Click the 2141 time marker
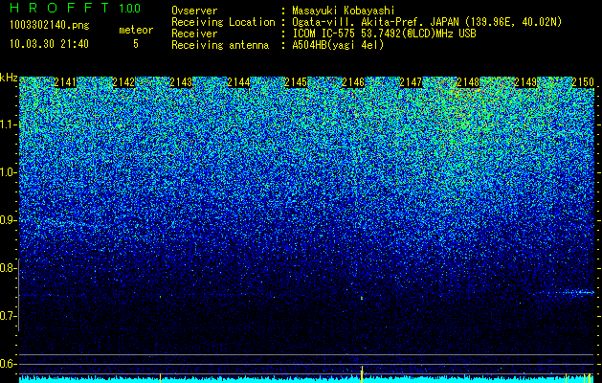Screen dimensions: 602x383 click(x=65, y=82)
